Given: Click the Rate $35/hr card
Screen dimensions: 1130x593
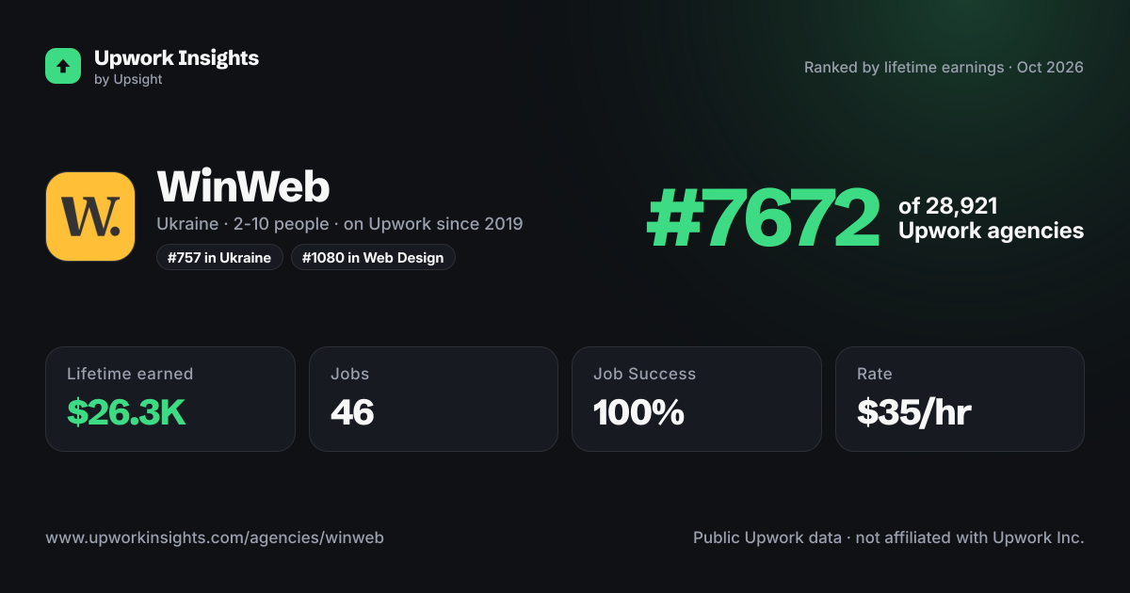Looking at the screenshot, I should 960,399.
